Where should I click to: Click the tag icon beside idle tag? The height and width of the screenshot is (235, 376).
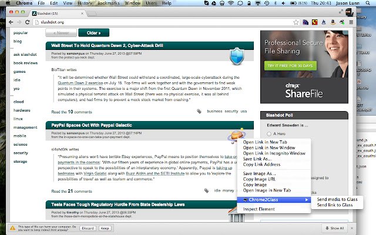point(206,190)
